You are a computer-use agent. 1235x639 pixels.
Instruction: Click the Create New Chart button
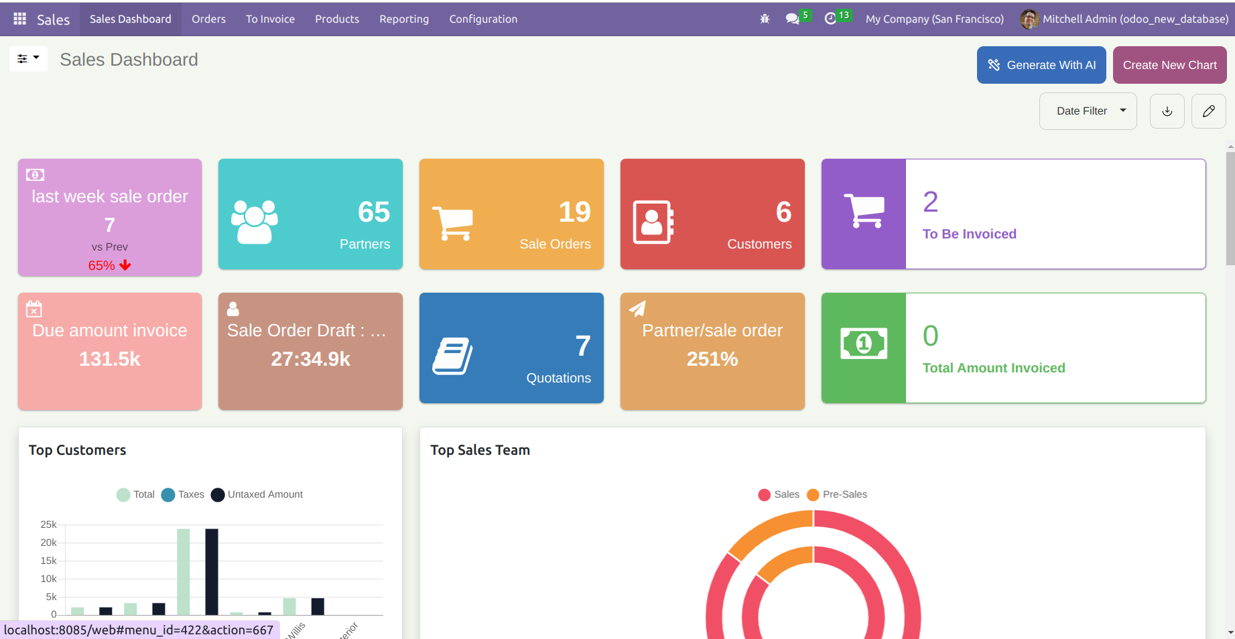click(x=1169, y=65)
